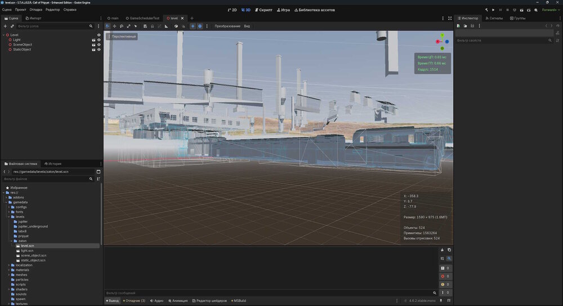The image size is (563, 306).
Task: Open the Справка menu
Action: pos(70,10)
